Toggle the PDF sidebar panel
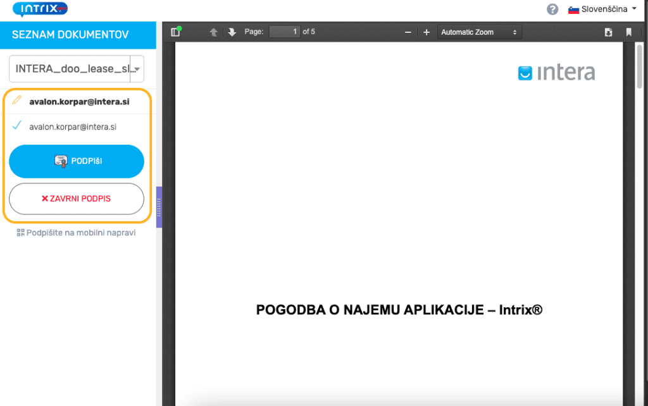 pos(175,31)
